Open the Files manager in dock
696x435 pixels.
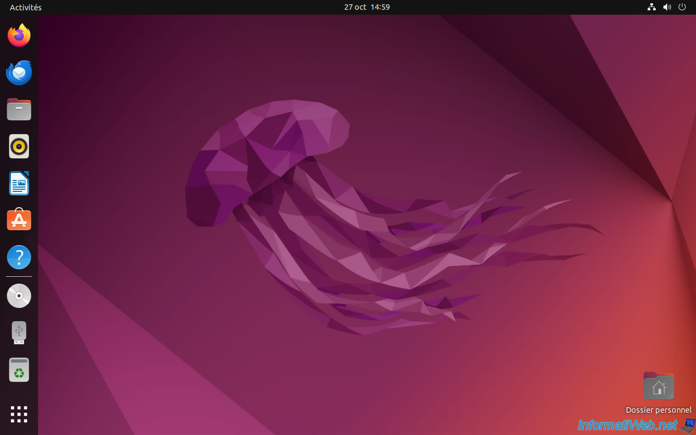(x=19, y=110)
